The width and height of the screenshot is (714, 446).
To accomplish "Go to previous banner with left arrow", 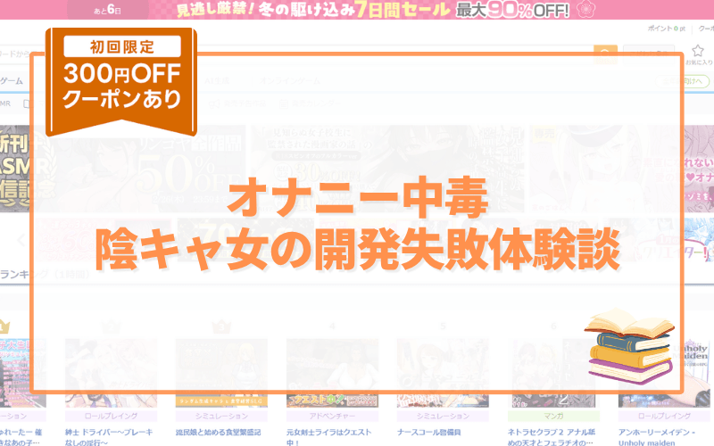I will point(21,239).
